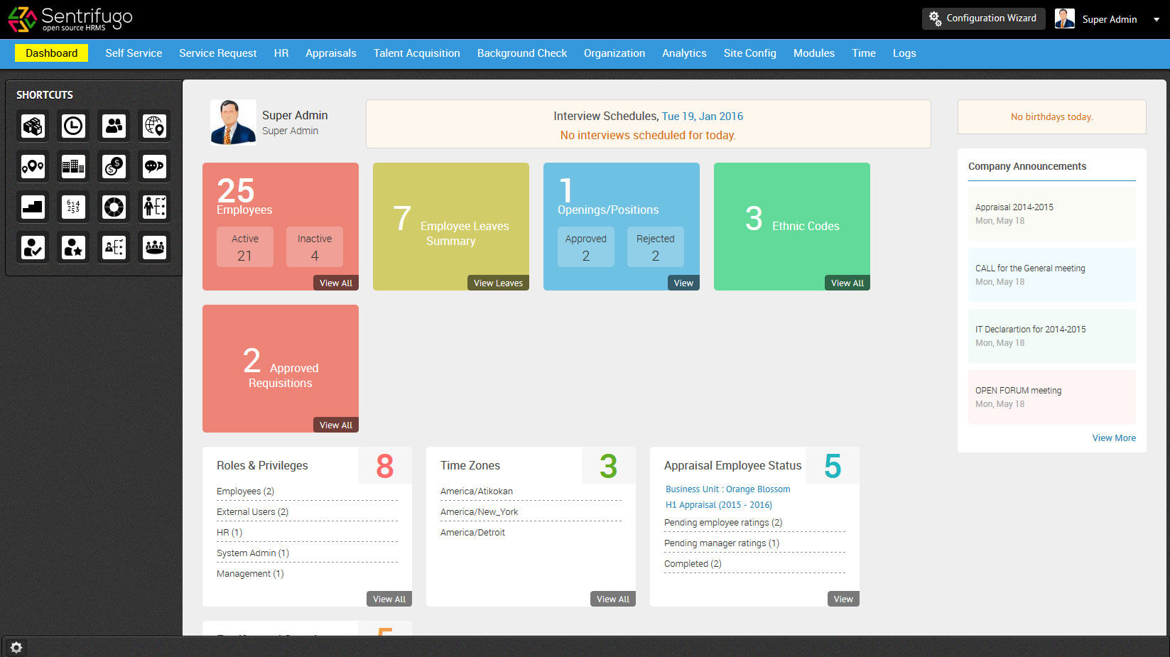Open the Talent Acquisition menu
The height and width of the screenshot is (657, 1170).
click(x=417, y=53)
